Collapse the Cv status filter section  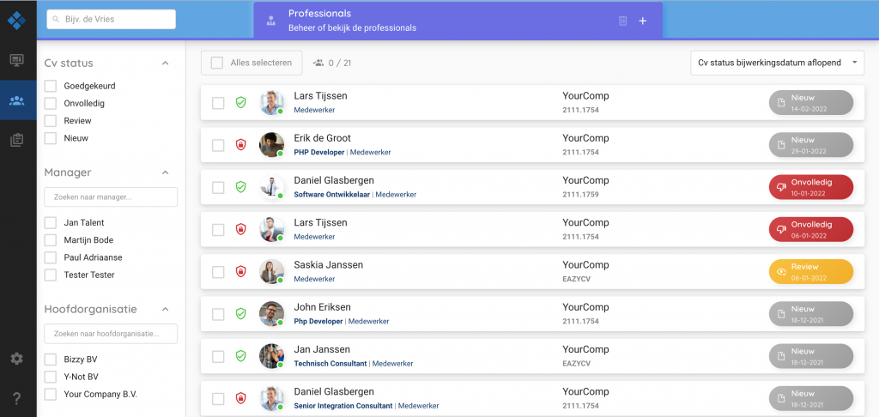pyautogui.click(x=166, y=63)
